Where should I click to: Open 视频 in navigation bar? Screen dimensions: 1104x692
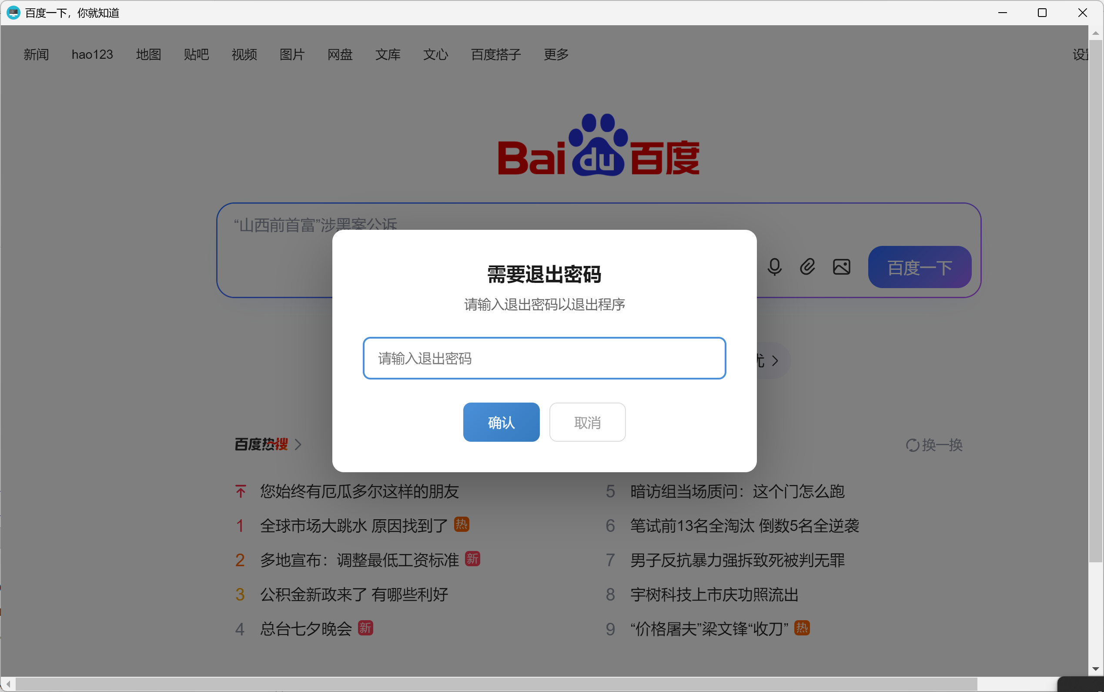244,54
